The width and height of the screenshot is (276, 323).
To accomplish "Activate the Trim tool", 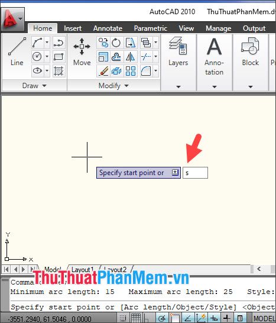I will click(146, 57).
